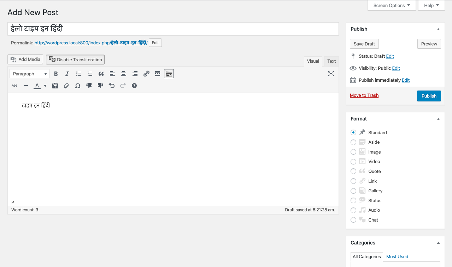The width and height of the screenshot is (452, 267).
Task: Insert a numbered list
Action: [x=90, y=74]
